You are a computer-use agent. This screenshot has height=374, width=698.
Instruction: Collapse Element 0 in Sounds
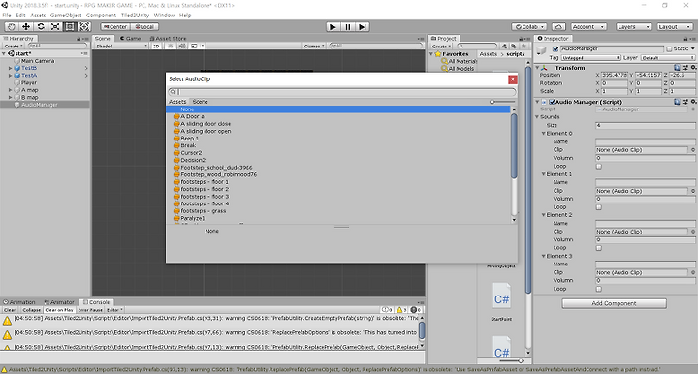[x=544, y=134]
